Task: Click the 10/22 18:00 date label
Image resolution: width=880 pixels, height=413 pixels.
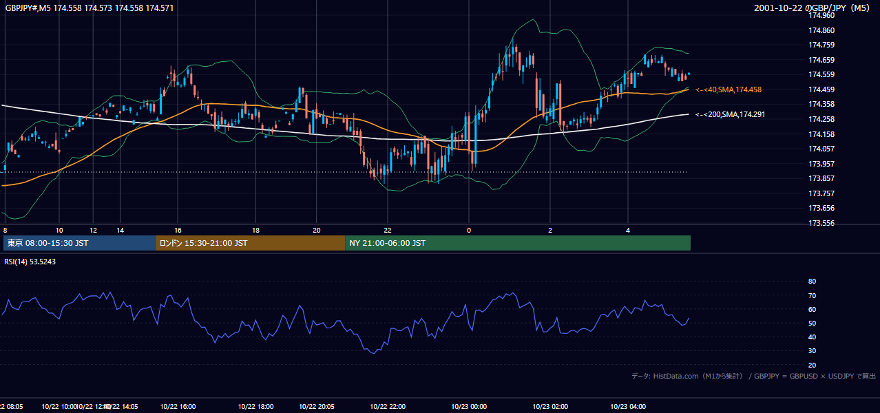Action: 255,406
